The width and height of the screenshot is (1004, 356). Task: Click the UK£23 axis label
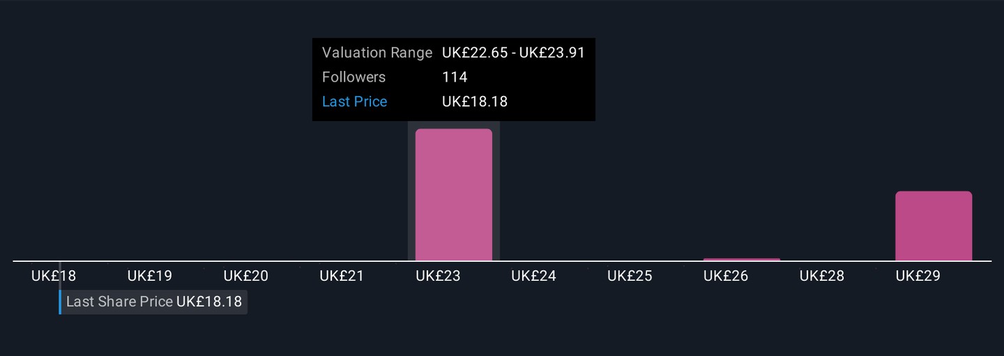438,276
